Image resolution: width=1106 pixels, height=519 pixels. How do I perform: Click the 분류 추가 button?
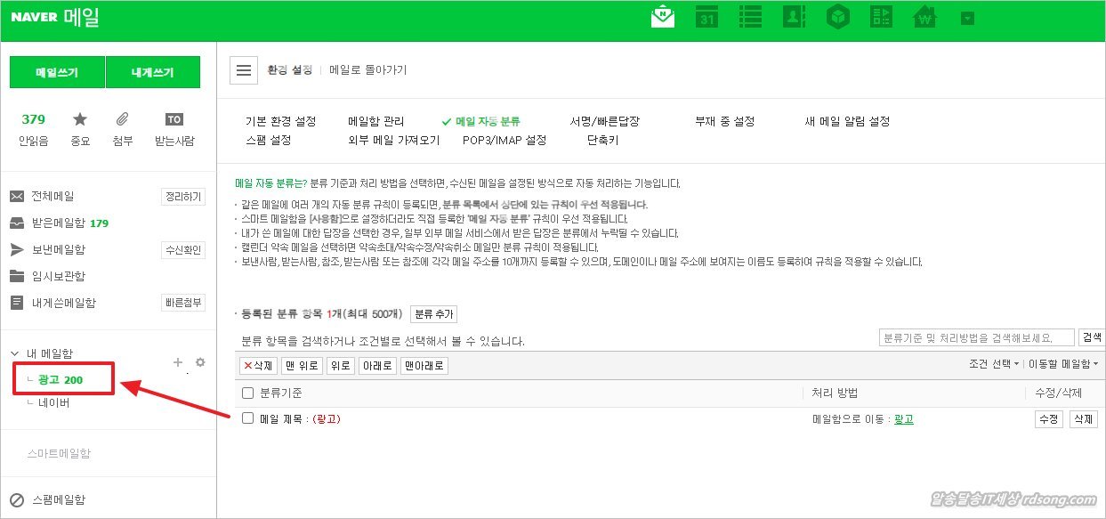(x=433, y=314)
